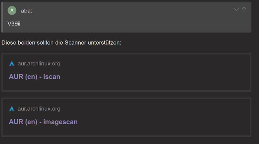The height and width of the screenshot is (144, 259).
Task: Click the green "A" avatar of aba
Action: click(x=12, y=10)
